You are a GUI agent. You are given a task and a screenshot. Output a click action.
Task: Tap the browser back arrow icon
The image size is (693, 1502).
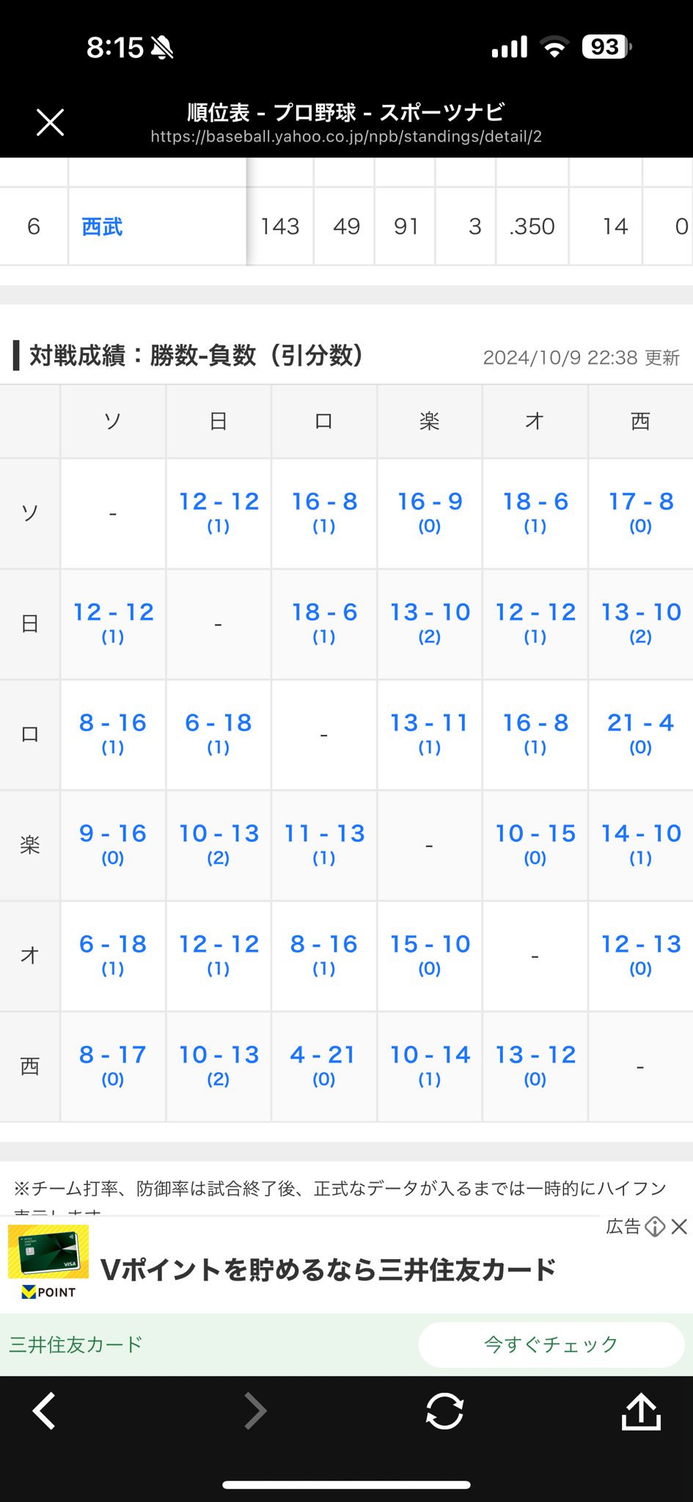(45, 1411)
